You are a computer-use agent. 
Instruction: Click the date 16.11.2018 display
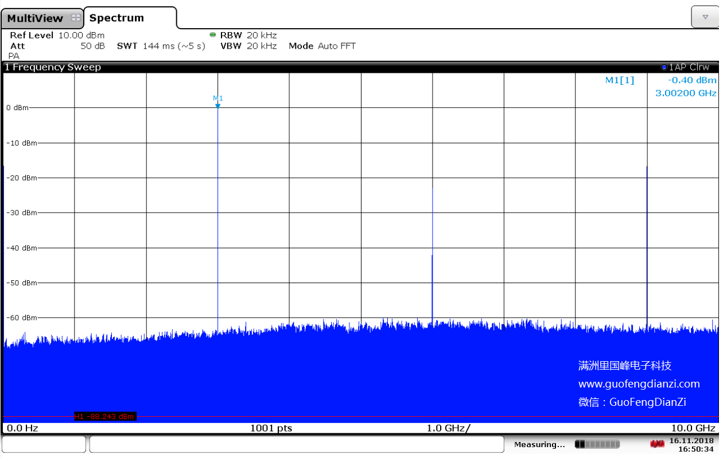click(691, 441)
